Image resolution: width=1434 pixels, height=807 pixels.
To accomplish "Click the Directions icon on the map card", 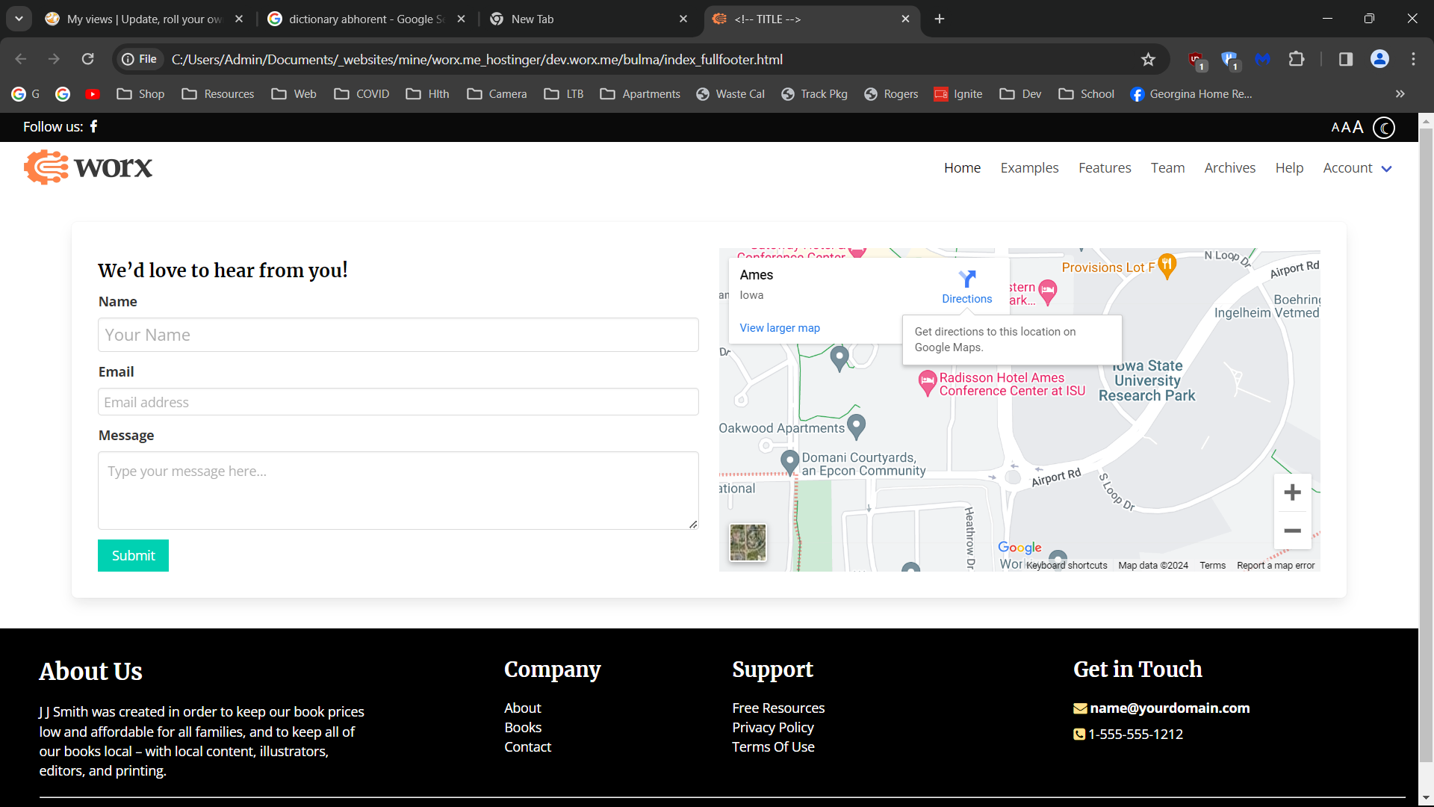I will click(x=966, y=279).
